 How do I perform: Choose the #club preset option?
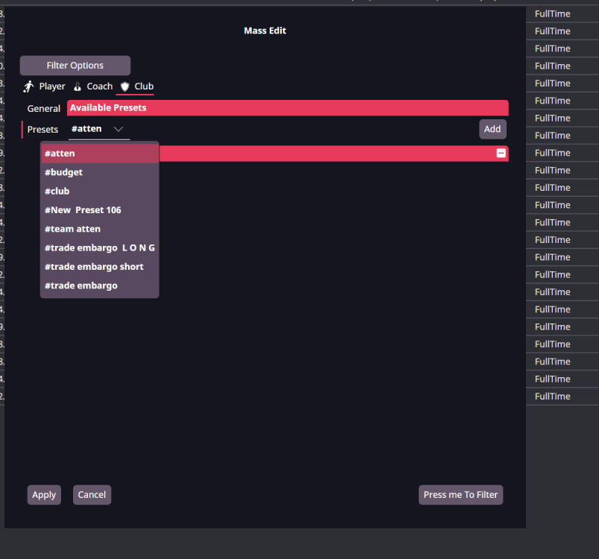(57, 191)
